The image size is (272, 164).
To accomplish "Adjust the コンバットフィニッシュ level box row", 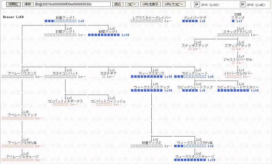I will click(104, 105).
